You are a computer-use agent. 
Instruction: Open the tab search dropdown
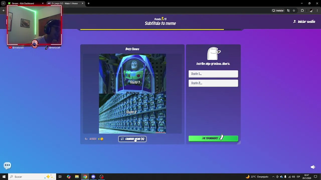click(x=3, y=3)
